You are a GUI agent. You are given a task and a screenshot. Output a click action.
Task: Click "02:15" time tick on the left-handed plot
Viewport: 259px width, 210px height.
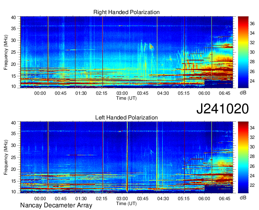102,199
